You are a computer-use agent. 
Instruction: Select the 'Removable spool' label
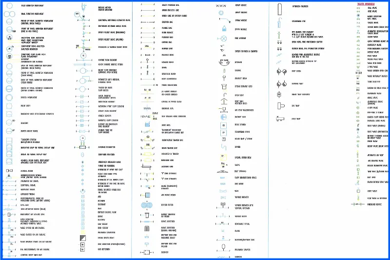point(242,224)
